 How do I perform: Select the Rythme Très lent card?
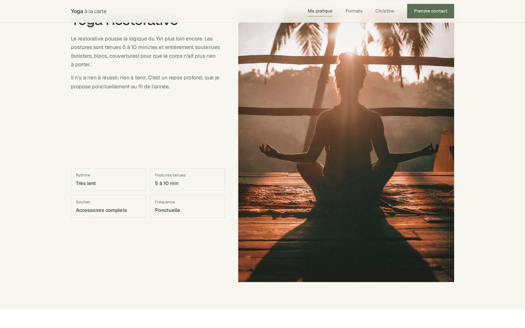pos(108,179)
